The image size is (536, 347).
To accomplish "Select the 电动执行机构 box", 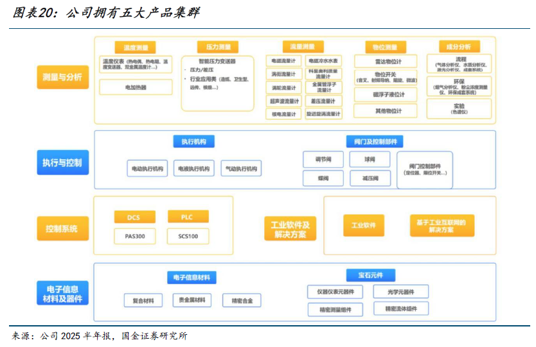I will 147,169.
